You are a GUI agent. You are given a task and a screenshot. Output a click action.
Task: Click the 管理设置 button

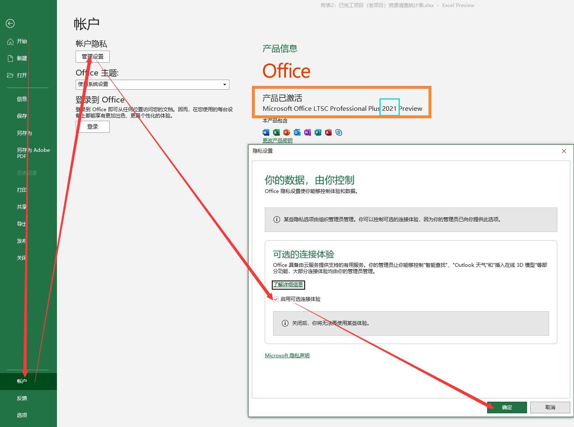(93, 57)
